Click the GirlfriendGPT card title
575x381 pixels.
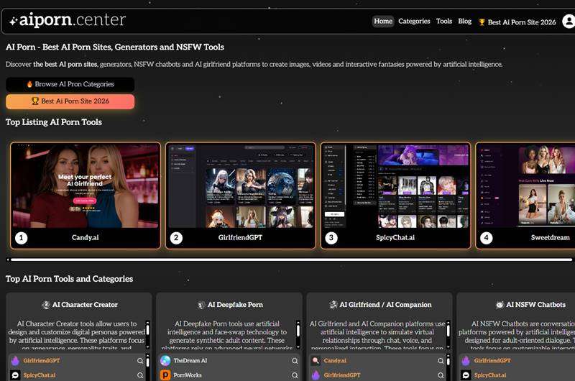click(x=240, y=238)
